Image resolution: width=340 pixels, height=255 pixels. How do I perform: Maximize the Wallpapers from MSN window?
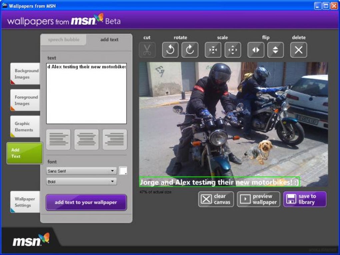point(326,6)
